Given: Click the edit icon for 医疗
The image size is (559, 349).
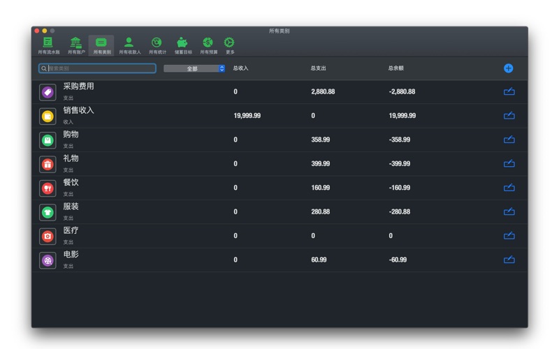Looking at the screenshot, I should (x=509, y=236).
